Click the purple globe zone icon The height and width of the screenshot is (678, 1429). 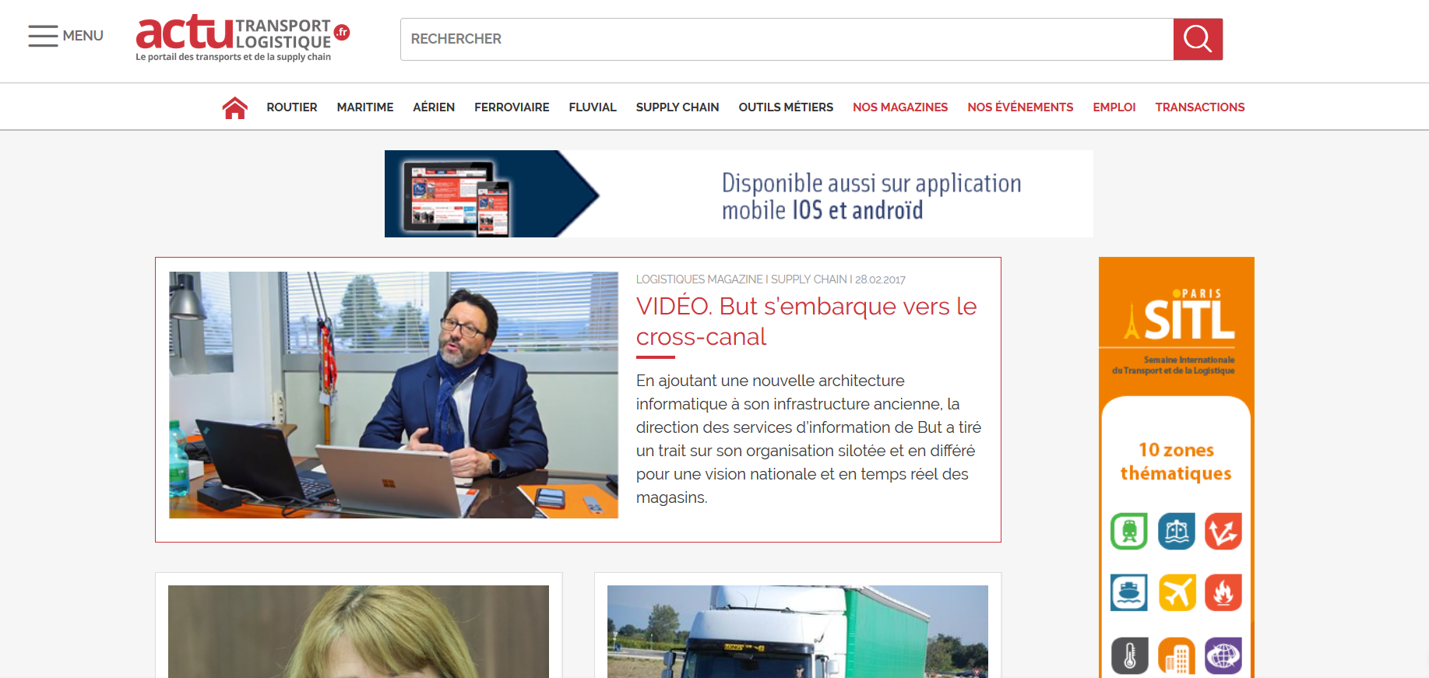[x=1223, y=655]
